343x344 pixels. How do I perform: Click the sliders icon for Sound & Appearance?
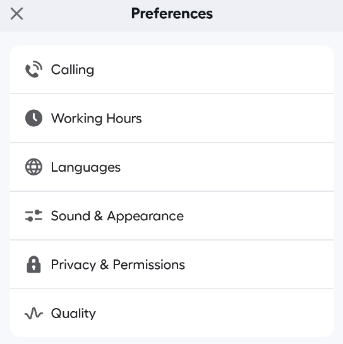click(33, 216)
